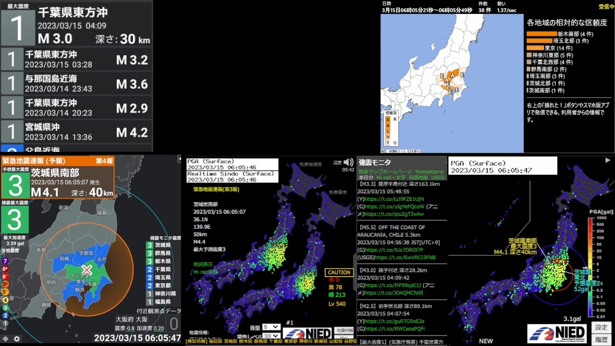
Task: Click the NIED logo on center map
Action: point(307,333)
